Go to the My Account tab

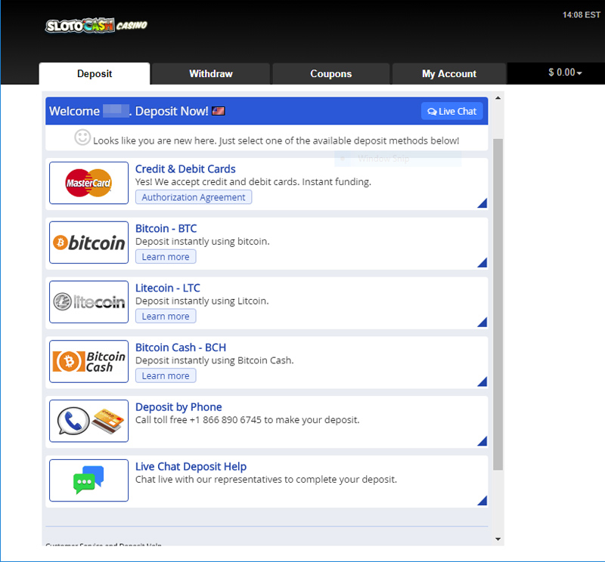[x=449, y=73]
